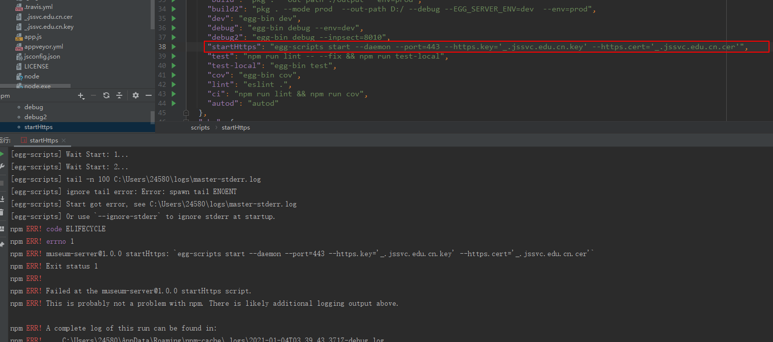Screen dimensions: 773x342
Task: Rerun startHttps with green play icon
Action: click(2, 154)
